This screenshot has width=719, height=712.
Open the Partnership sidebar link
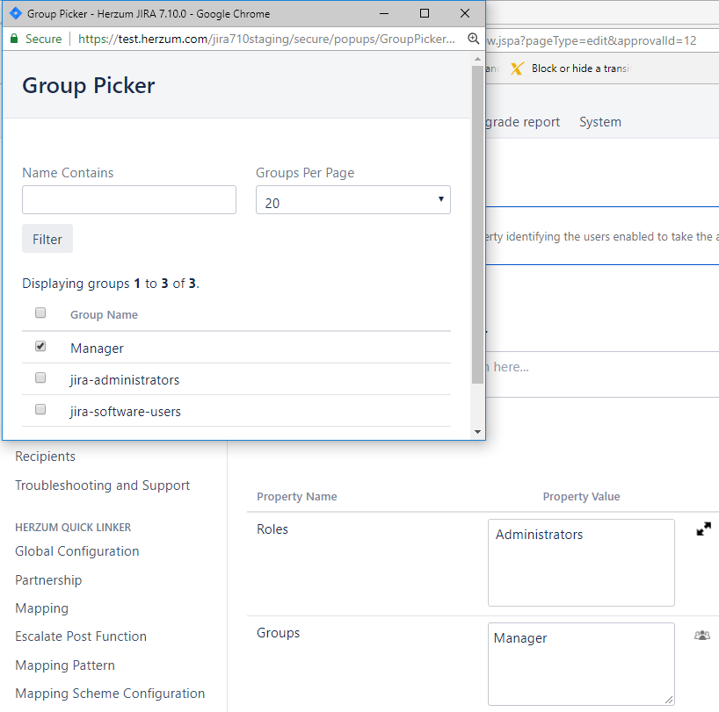[x=48, y=580]
